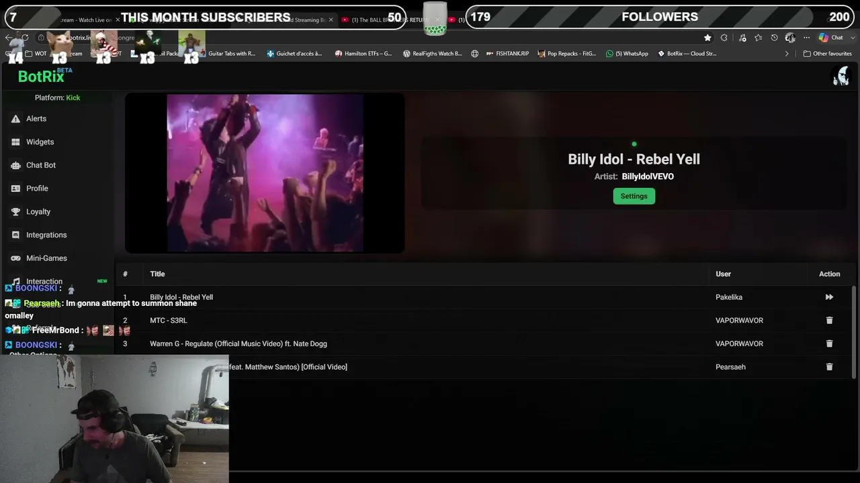Click the MTC - S3RL queue title
Image resolution: width=860 pixels, height=483 pixels.
pyautogui.click(x=168, y=321)
